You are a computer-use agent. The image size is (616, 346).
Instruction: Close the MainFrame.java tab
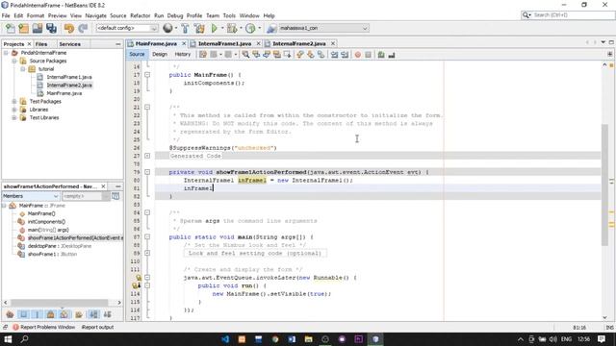click(184, 43)
